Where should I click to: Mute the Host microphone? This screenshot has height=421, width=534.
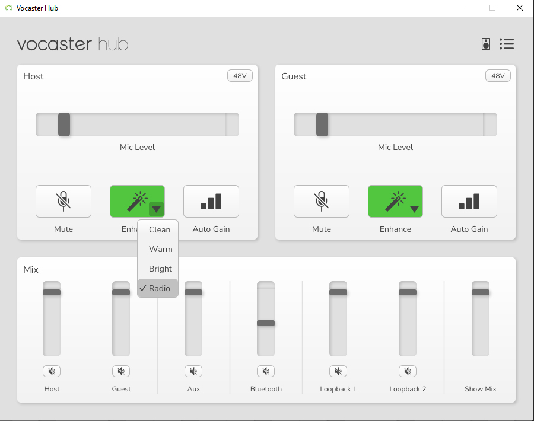click(x=63, y=202)
